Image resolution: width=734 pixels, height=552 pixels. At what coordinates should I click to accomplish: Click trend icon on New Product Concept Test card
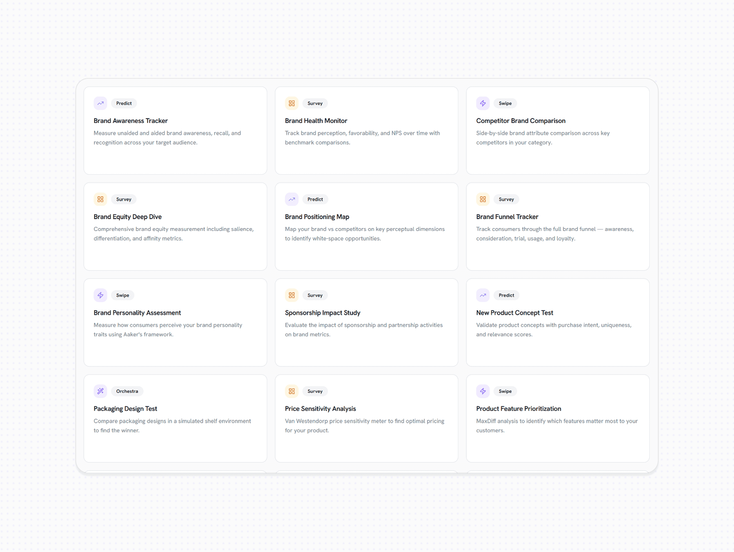(x=483, y=295)
